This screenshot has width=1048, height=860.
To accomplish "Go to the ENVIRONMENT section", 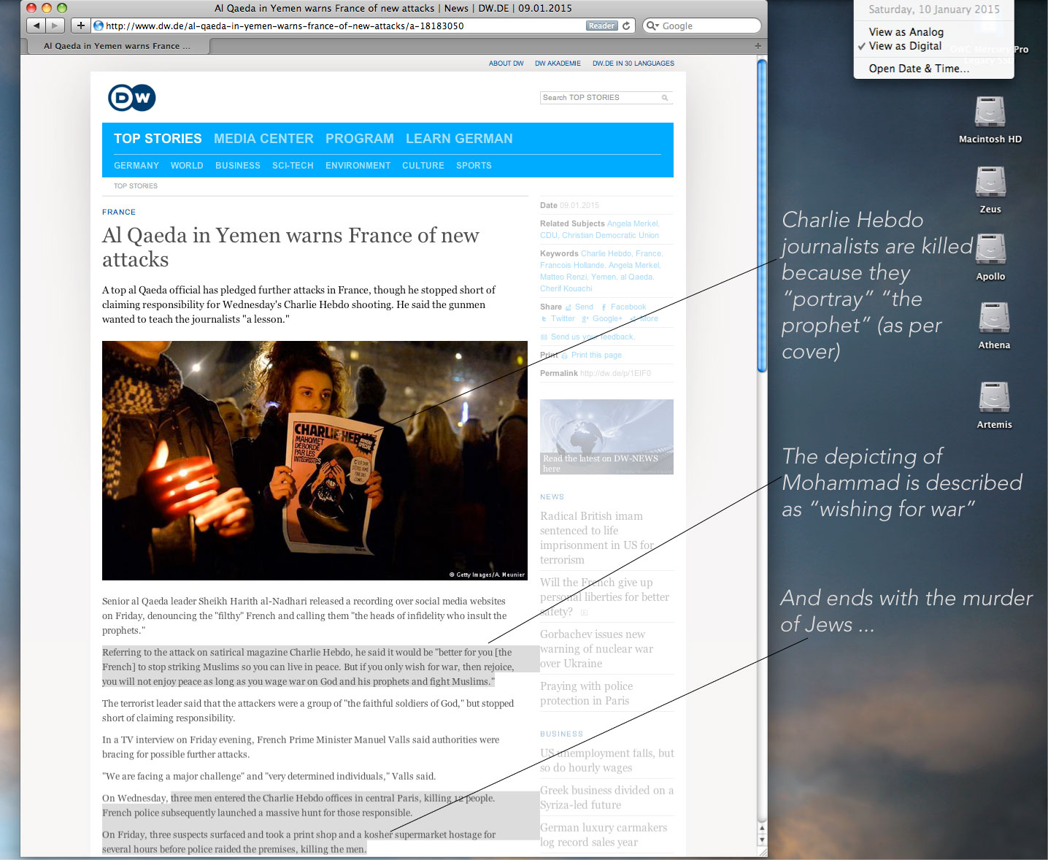I will coord(358,166).
